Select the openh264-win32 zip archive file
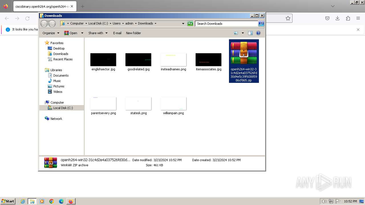 point(244,61)
